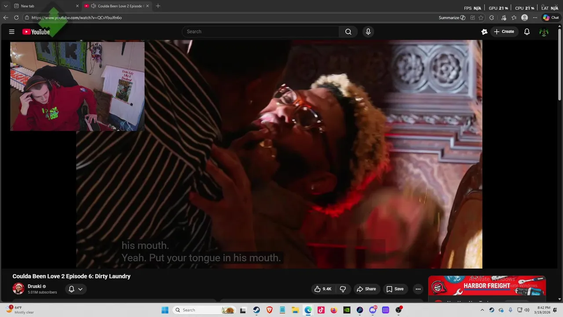Click the sparkle icon beside Create
Image resolution: width=563 pixels, height=317 pixels.
[484, 32]
